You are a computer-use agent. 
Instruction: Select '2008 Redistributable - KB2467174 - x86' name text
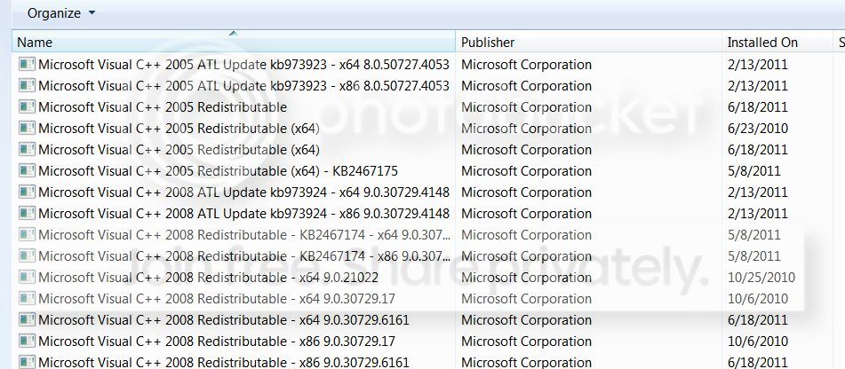click(x=245, y=256)
